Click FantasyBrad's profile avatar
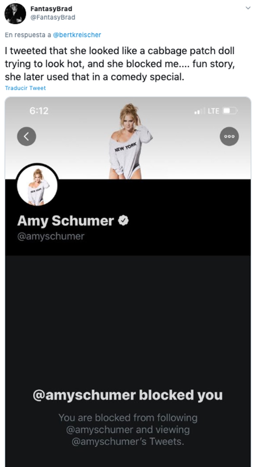256x467 pixels. coord(15,13)
